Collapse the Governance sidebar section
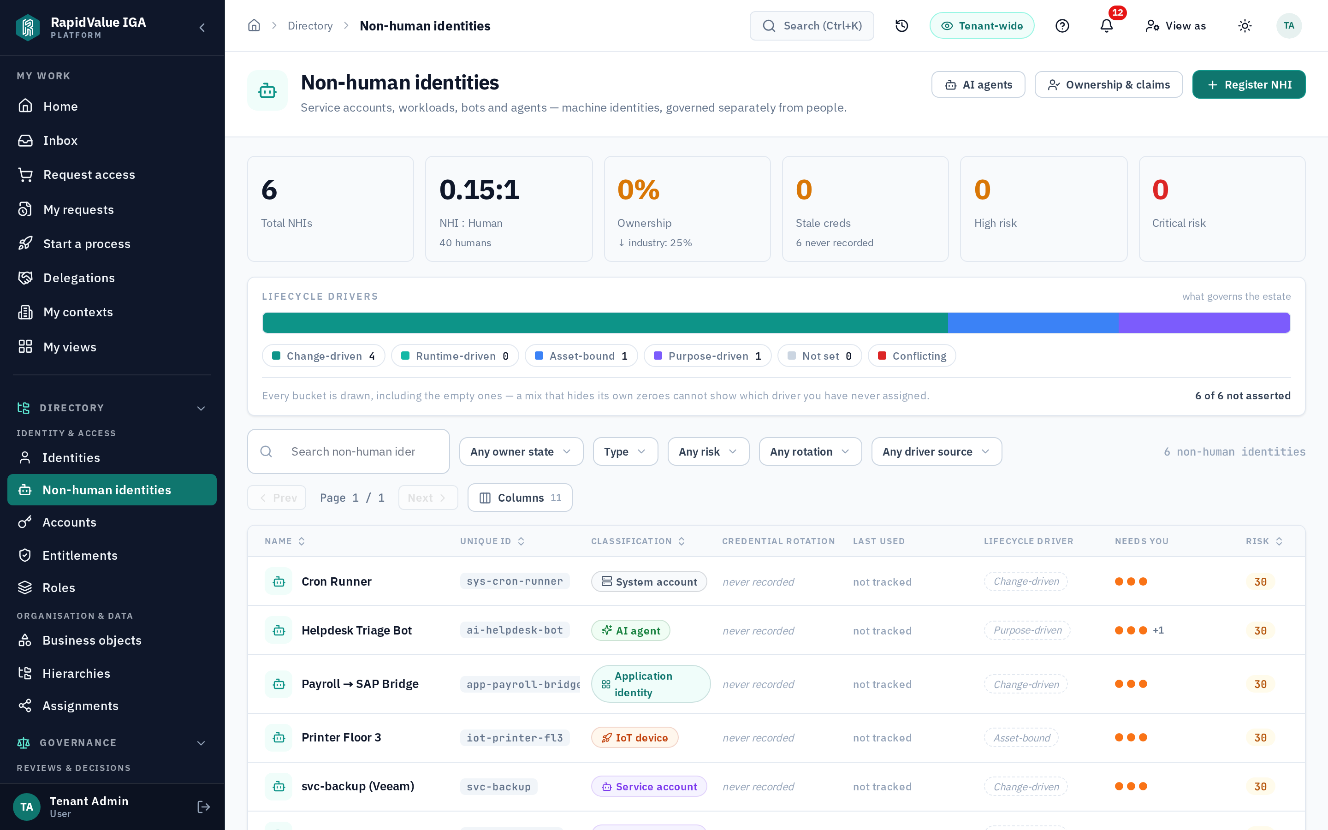The width and height of the screenshot is (1328, 830). tap(112, 743)
